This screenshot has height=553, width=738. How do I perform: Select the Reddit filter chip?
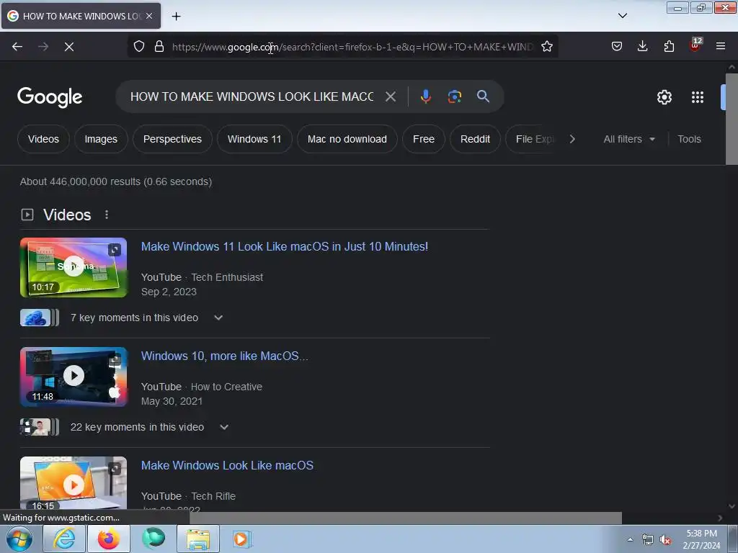[475, 139]
